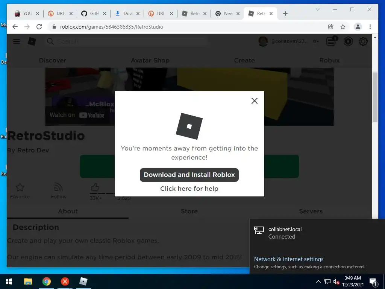
Task: Open the Create page
Action: [244, 60]
